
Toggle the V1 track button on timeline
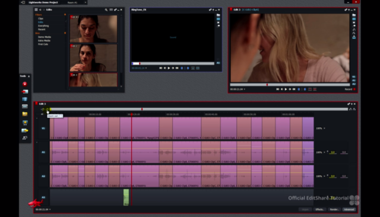tap(43, 129)
